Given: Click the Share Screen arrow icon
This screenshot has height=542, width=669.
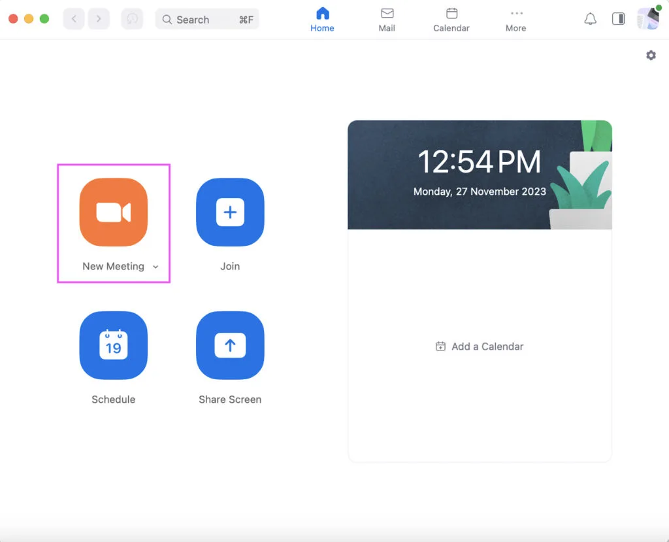Looking at the screenshot, I should [230, 345].
